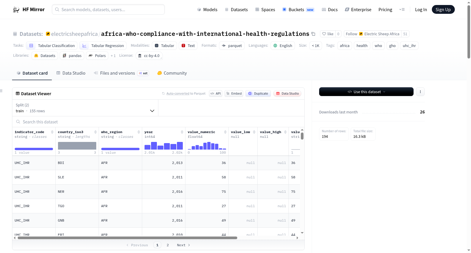
Task: Click the horizontal table scrollbar
Action: (x=127, y=238)
